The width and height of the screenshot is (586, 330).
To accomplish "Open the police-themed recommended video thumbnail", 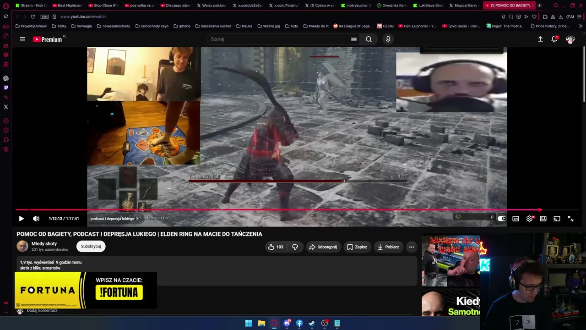I will tap(451, 261).
